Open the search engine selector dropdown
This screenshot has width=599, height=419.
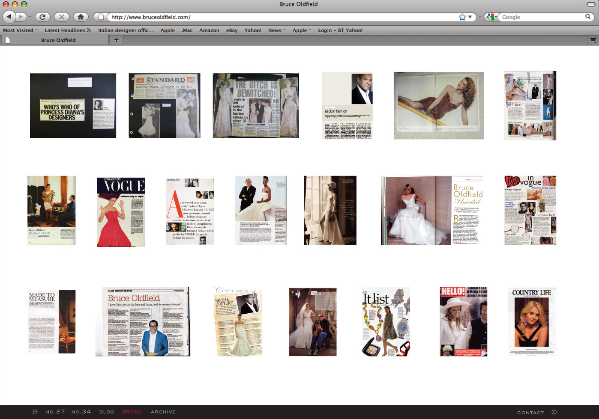491,17
